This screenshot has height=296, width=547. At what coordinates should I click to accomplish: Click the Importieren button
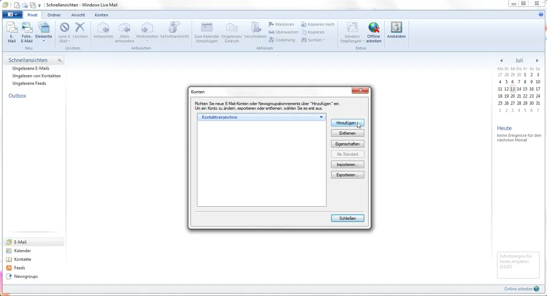(x=347, y=164)
